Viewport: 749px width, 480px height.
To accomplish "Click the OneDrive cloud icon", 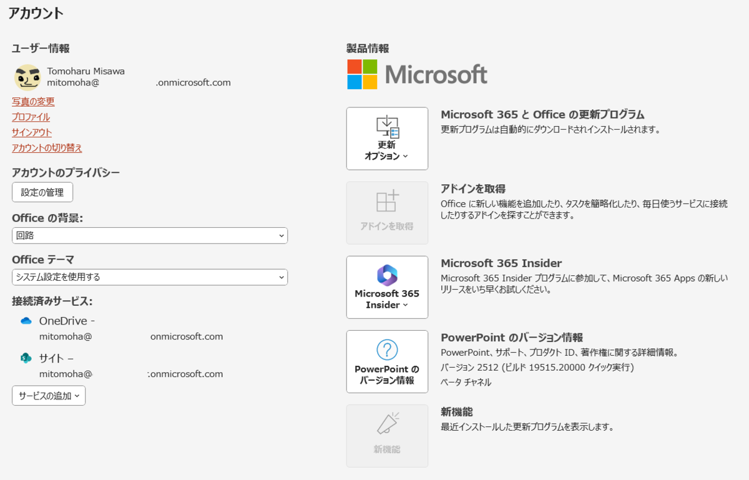I will tap(26, 321).
